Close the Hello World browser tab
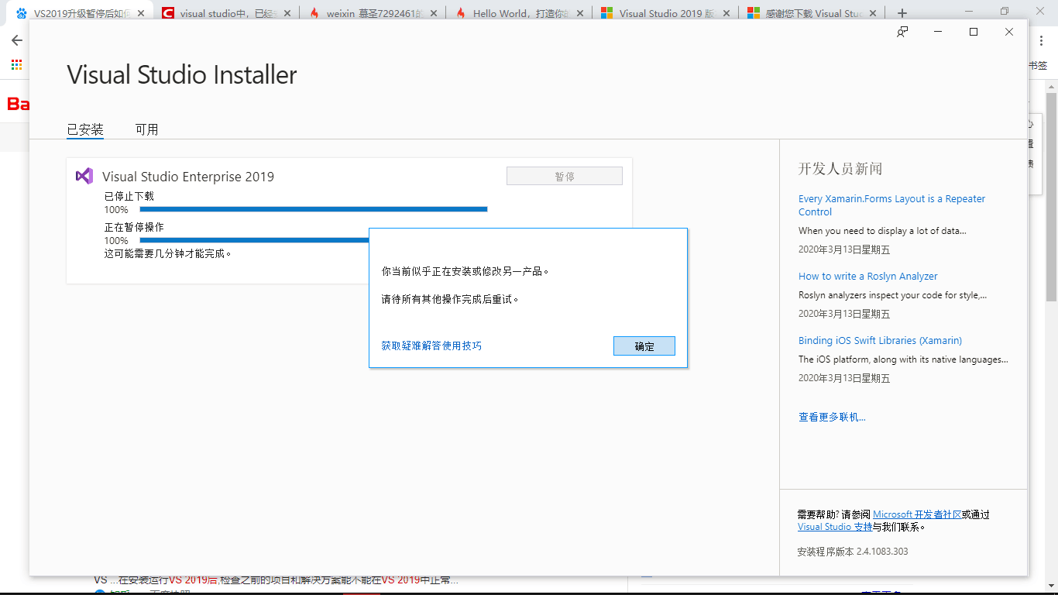1058x595 pixels. pyautogui.click(x=579, y=13)
